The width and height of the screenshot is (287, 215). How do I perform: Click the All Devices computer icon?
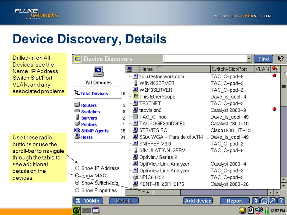pos(99,71)
